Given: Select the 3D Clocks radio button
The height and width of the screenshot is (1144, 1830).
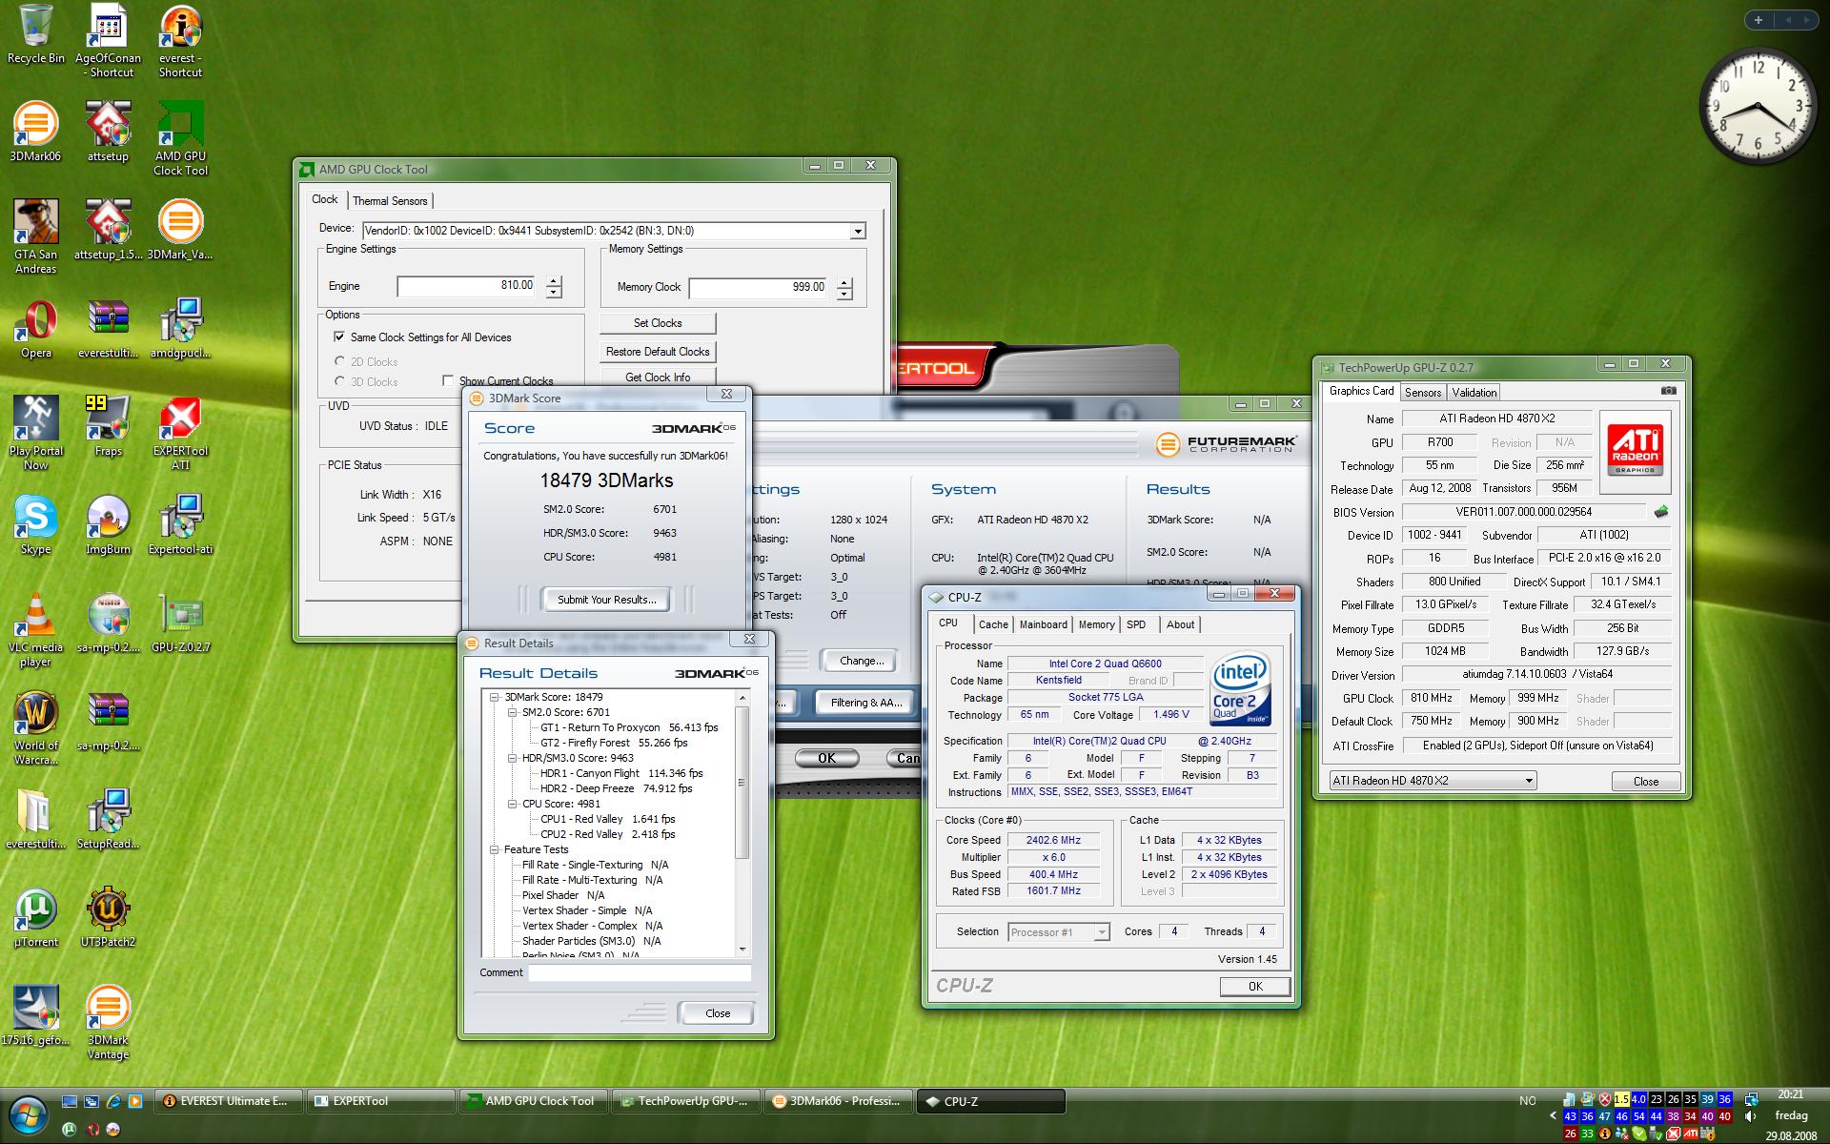Looking at the screenshot, I should click(x=339, y=381).
